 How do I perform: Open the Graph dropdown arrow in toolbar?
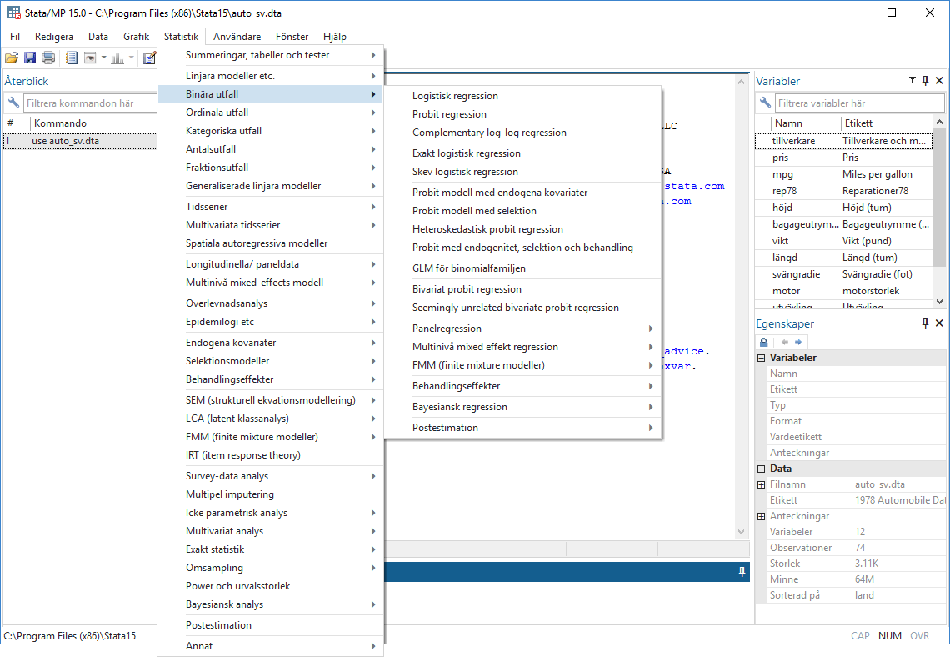click(x=132, y=58)
